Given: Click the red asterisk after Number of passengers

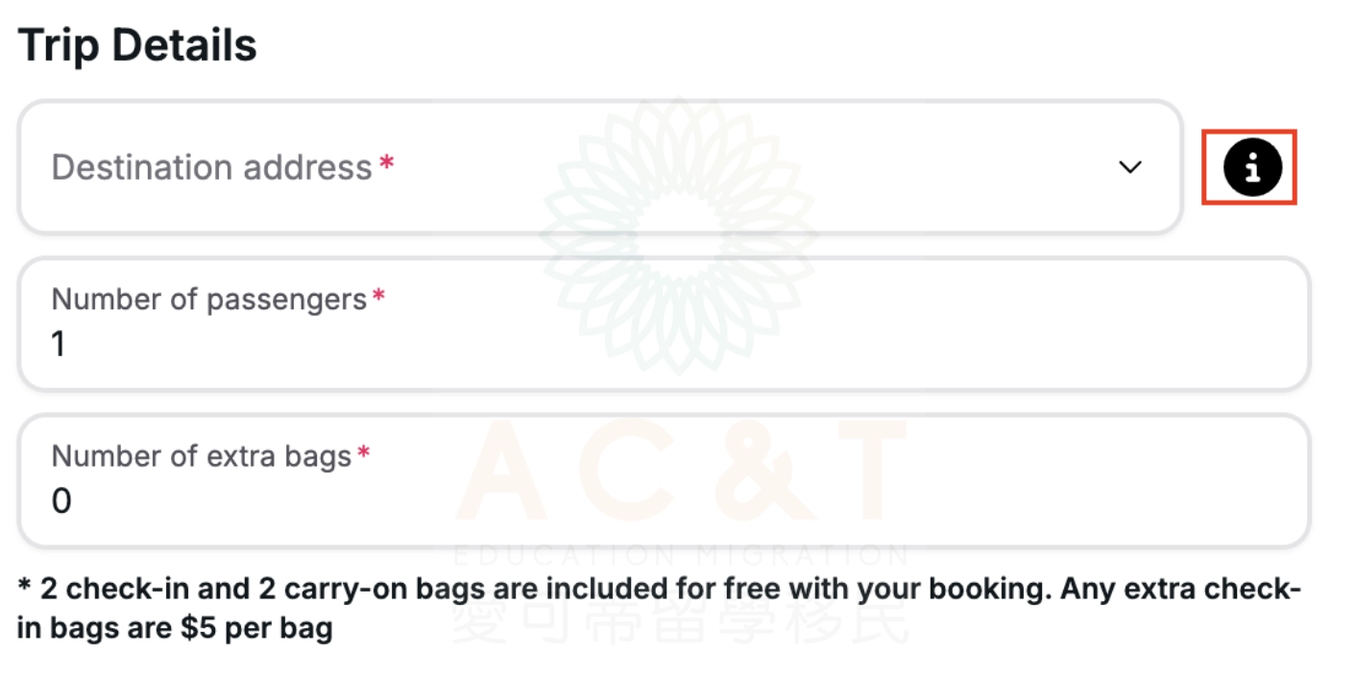Looking at the screenshot, I should point(378,296).
